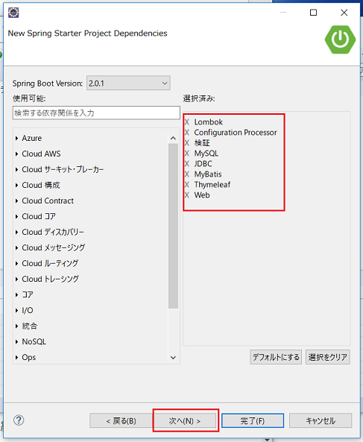Expand the Cloud メッセージング category
Screen dimensions: 363x442
point(16,247)
